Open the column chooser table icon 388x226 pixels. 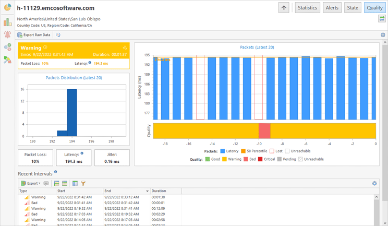[75, 184]
